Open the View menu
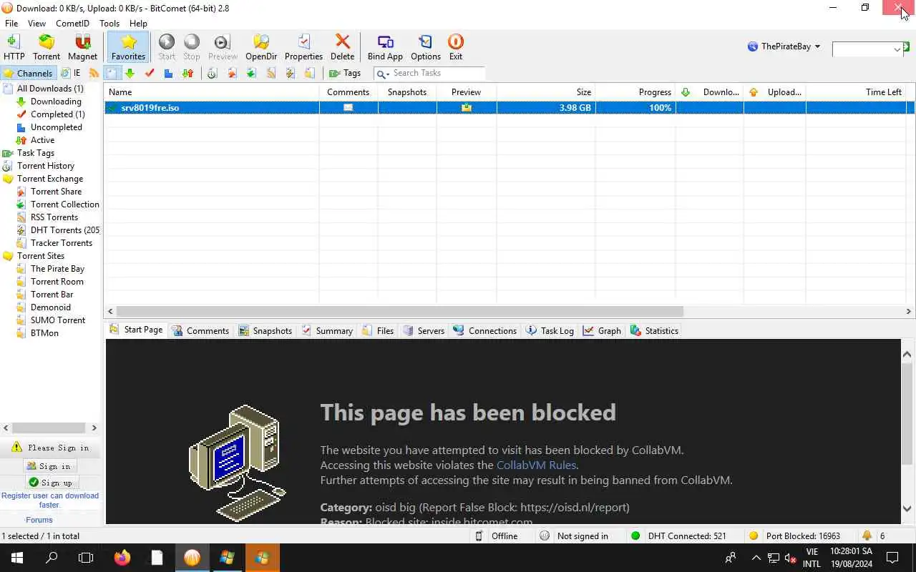The height and width of the screenshot is (572, 916). tap(36, 24)
